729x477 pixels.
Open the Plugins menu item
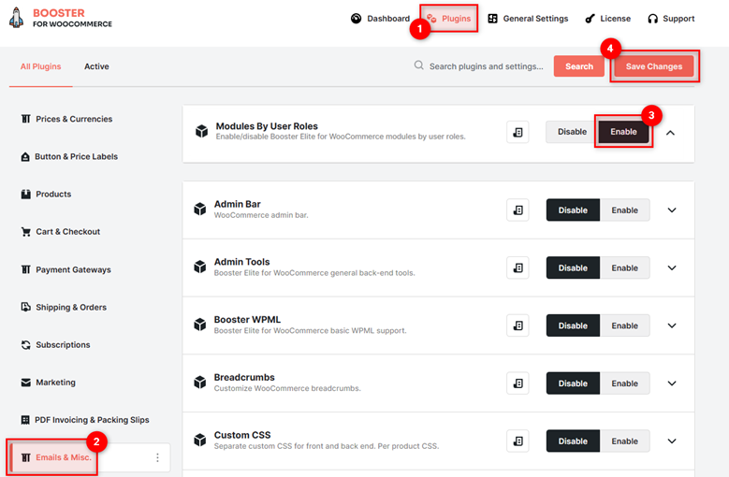point(448,19)
